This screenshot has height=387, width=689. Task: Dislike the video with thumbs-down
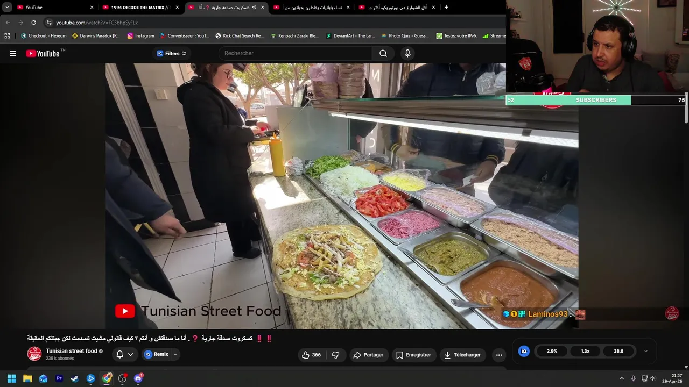pyautogui.click(x=335, y=355)
